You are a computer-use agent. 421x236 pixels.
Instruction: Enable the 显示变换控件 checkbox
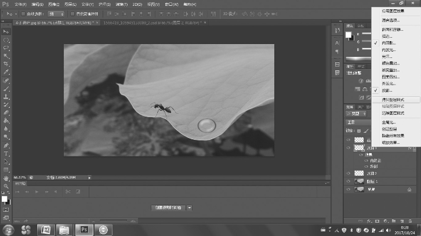pyautogui.click(x=71, y=13)
